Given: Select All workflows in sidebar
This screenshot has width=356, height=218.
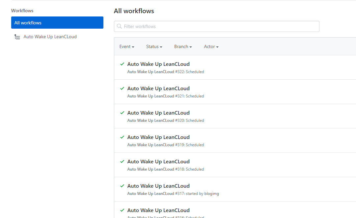Looking at the screenshot, I should (x=57, y=22).
